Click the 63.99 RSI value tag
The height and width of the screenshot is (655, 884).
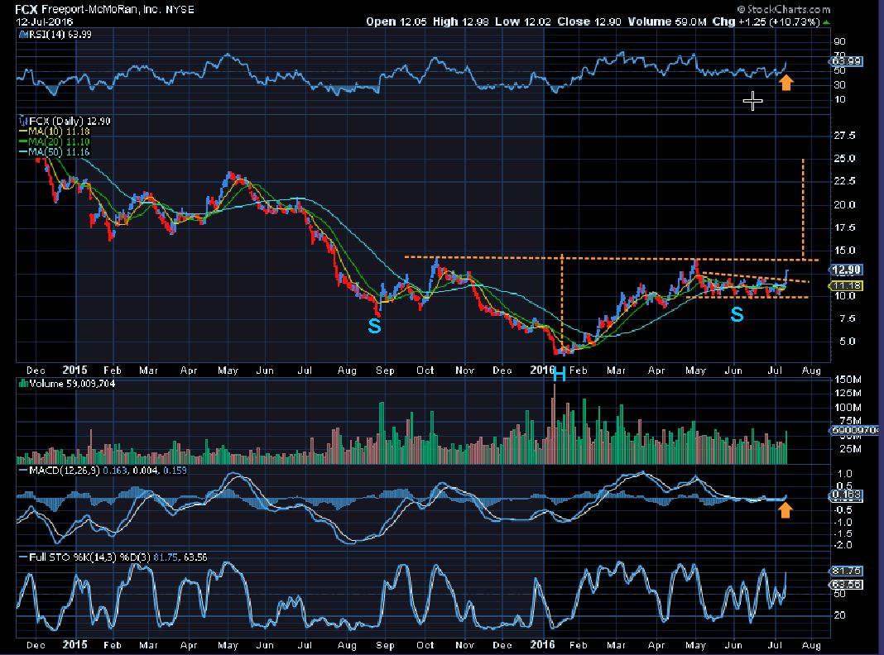pyautogui.click(x=844, y=60)
